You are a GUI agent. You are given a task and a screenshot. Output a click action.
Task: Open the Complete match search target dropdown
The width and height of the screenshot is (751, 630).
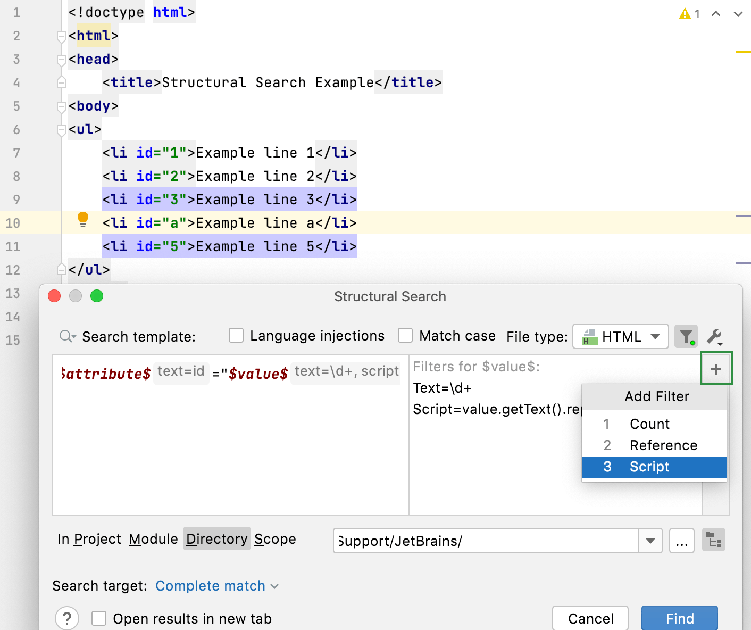pos(215,586)
